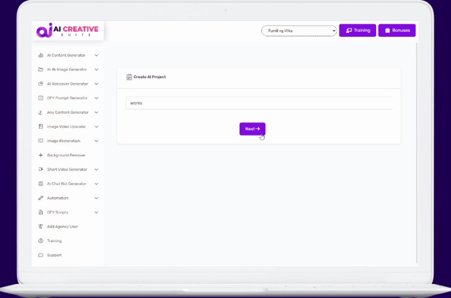Click the Create AI Project heading
451x298 pixels.
coord(149,77)
